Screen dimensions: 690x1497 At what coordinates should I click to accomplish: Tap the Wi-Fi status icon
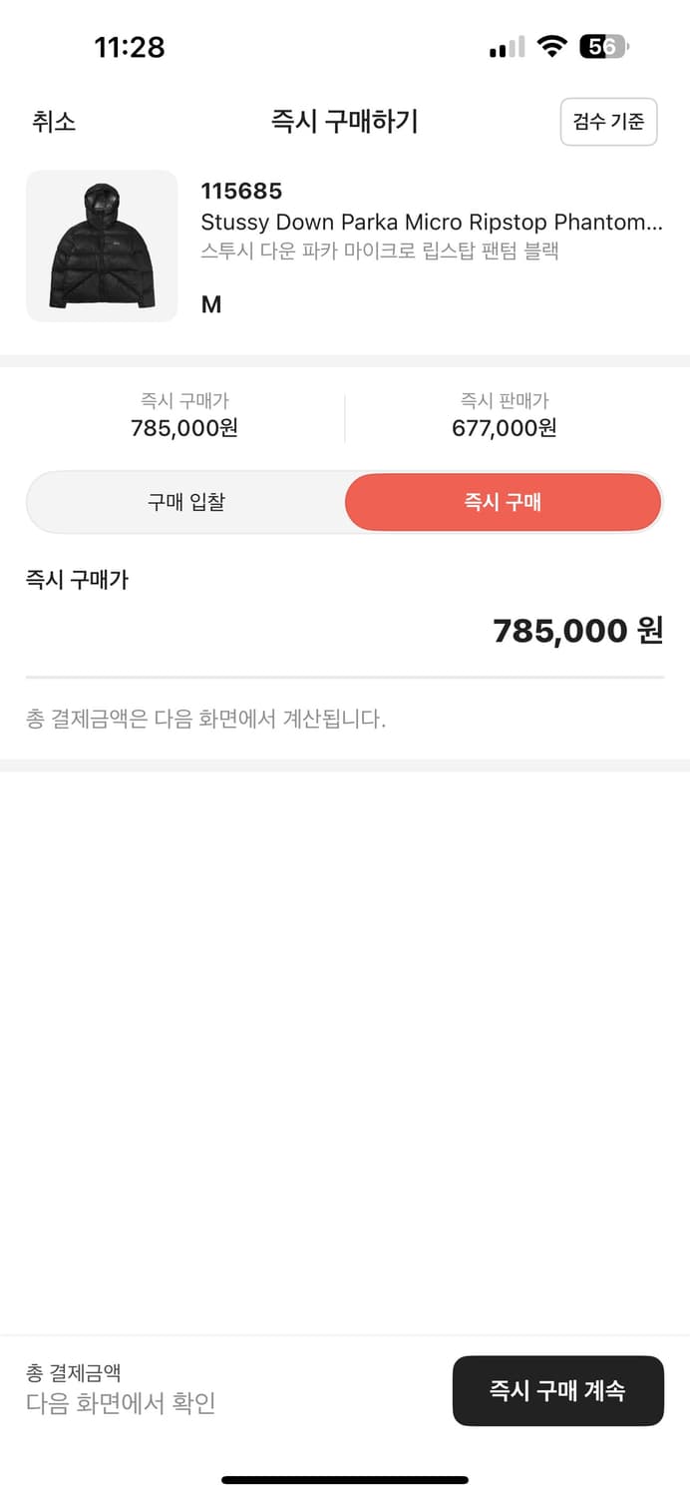tap(550, 45)
